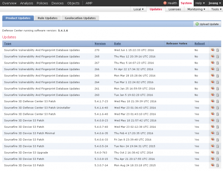Open the Local dropdown menu
The height and width of the screenshot is (171, 223).
[x=138, y=9]
